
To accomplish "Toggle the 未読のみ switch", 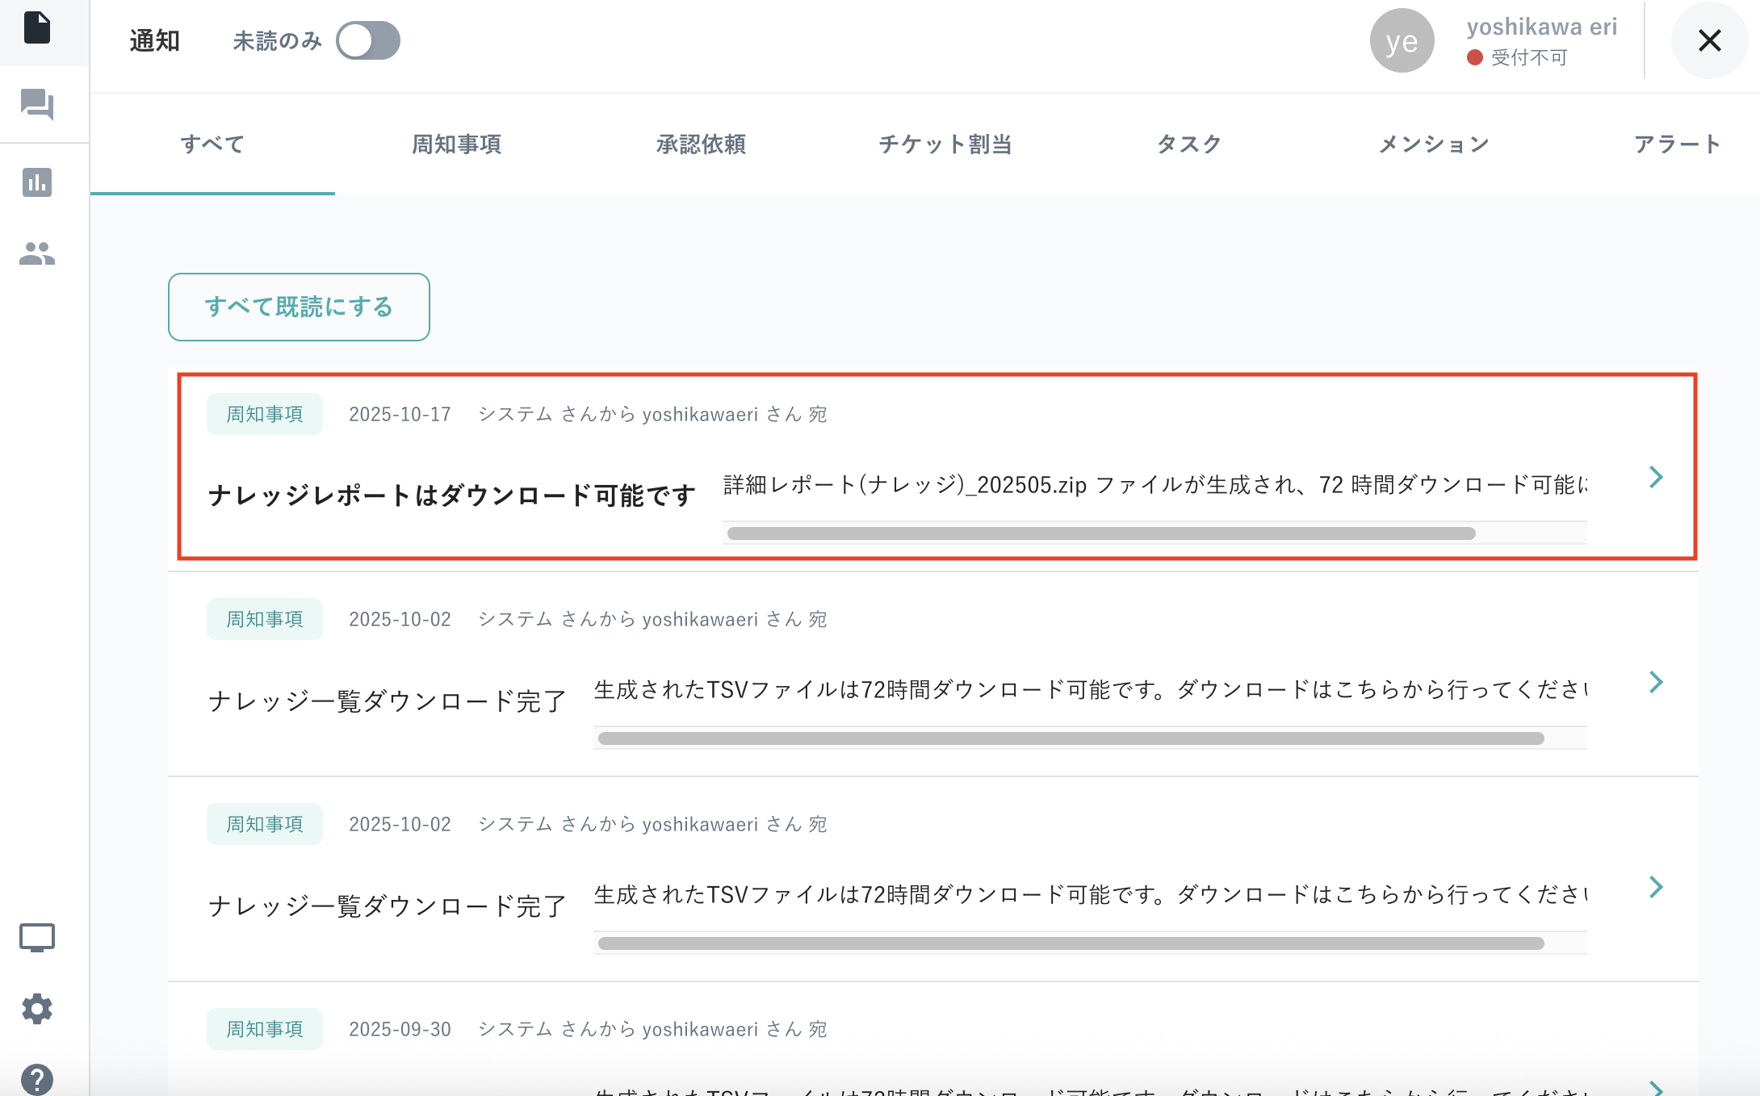I will pos(368,40).
